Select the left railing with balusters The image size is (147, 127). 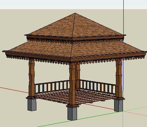click(x=52, y=87)
